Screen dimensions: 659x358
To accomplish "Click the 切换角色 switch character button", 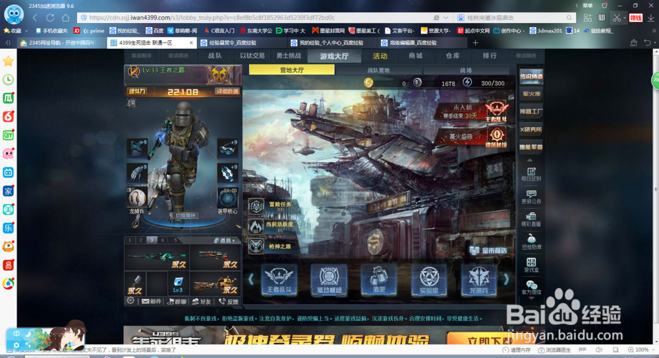I will [185, 216].
